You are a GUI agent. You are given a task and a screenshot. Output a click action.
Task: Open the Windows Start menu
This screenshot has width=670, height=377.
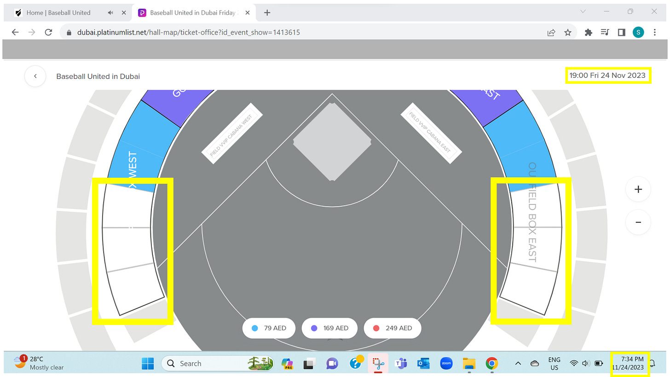click(148, 364)
